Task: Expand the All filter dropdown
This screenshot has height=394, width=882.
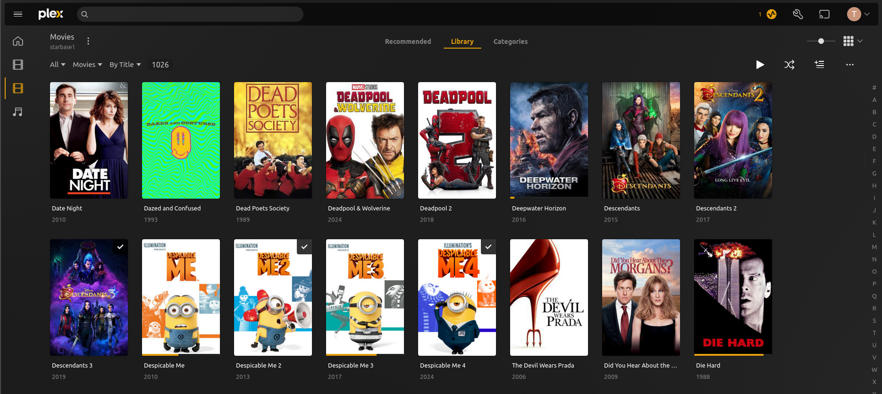Action: tap(58, 65)
